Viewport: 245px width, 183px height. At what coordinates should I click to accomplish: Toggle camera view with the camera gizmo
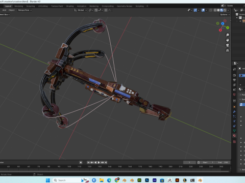pyautogui.click(x=228, y=45)
